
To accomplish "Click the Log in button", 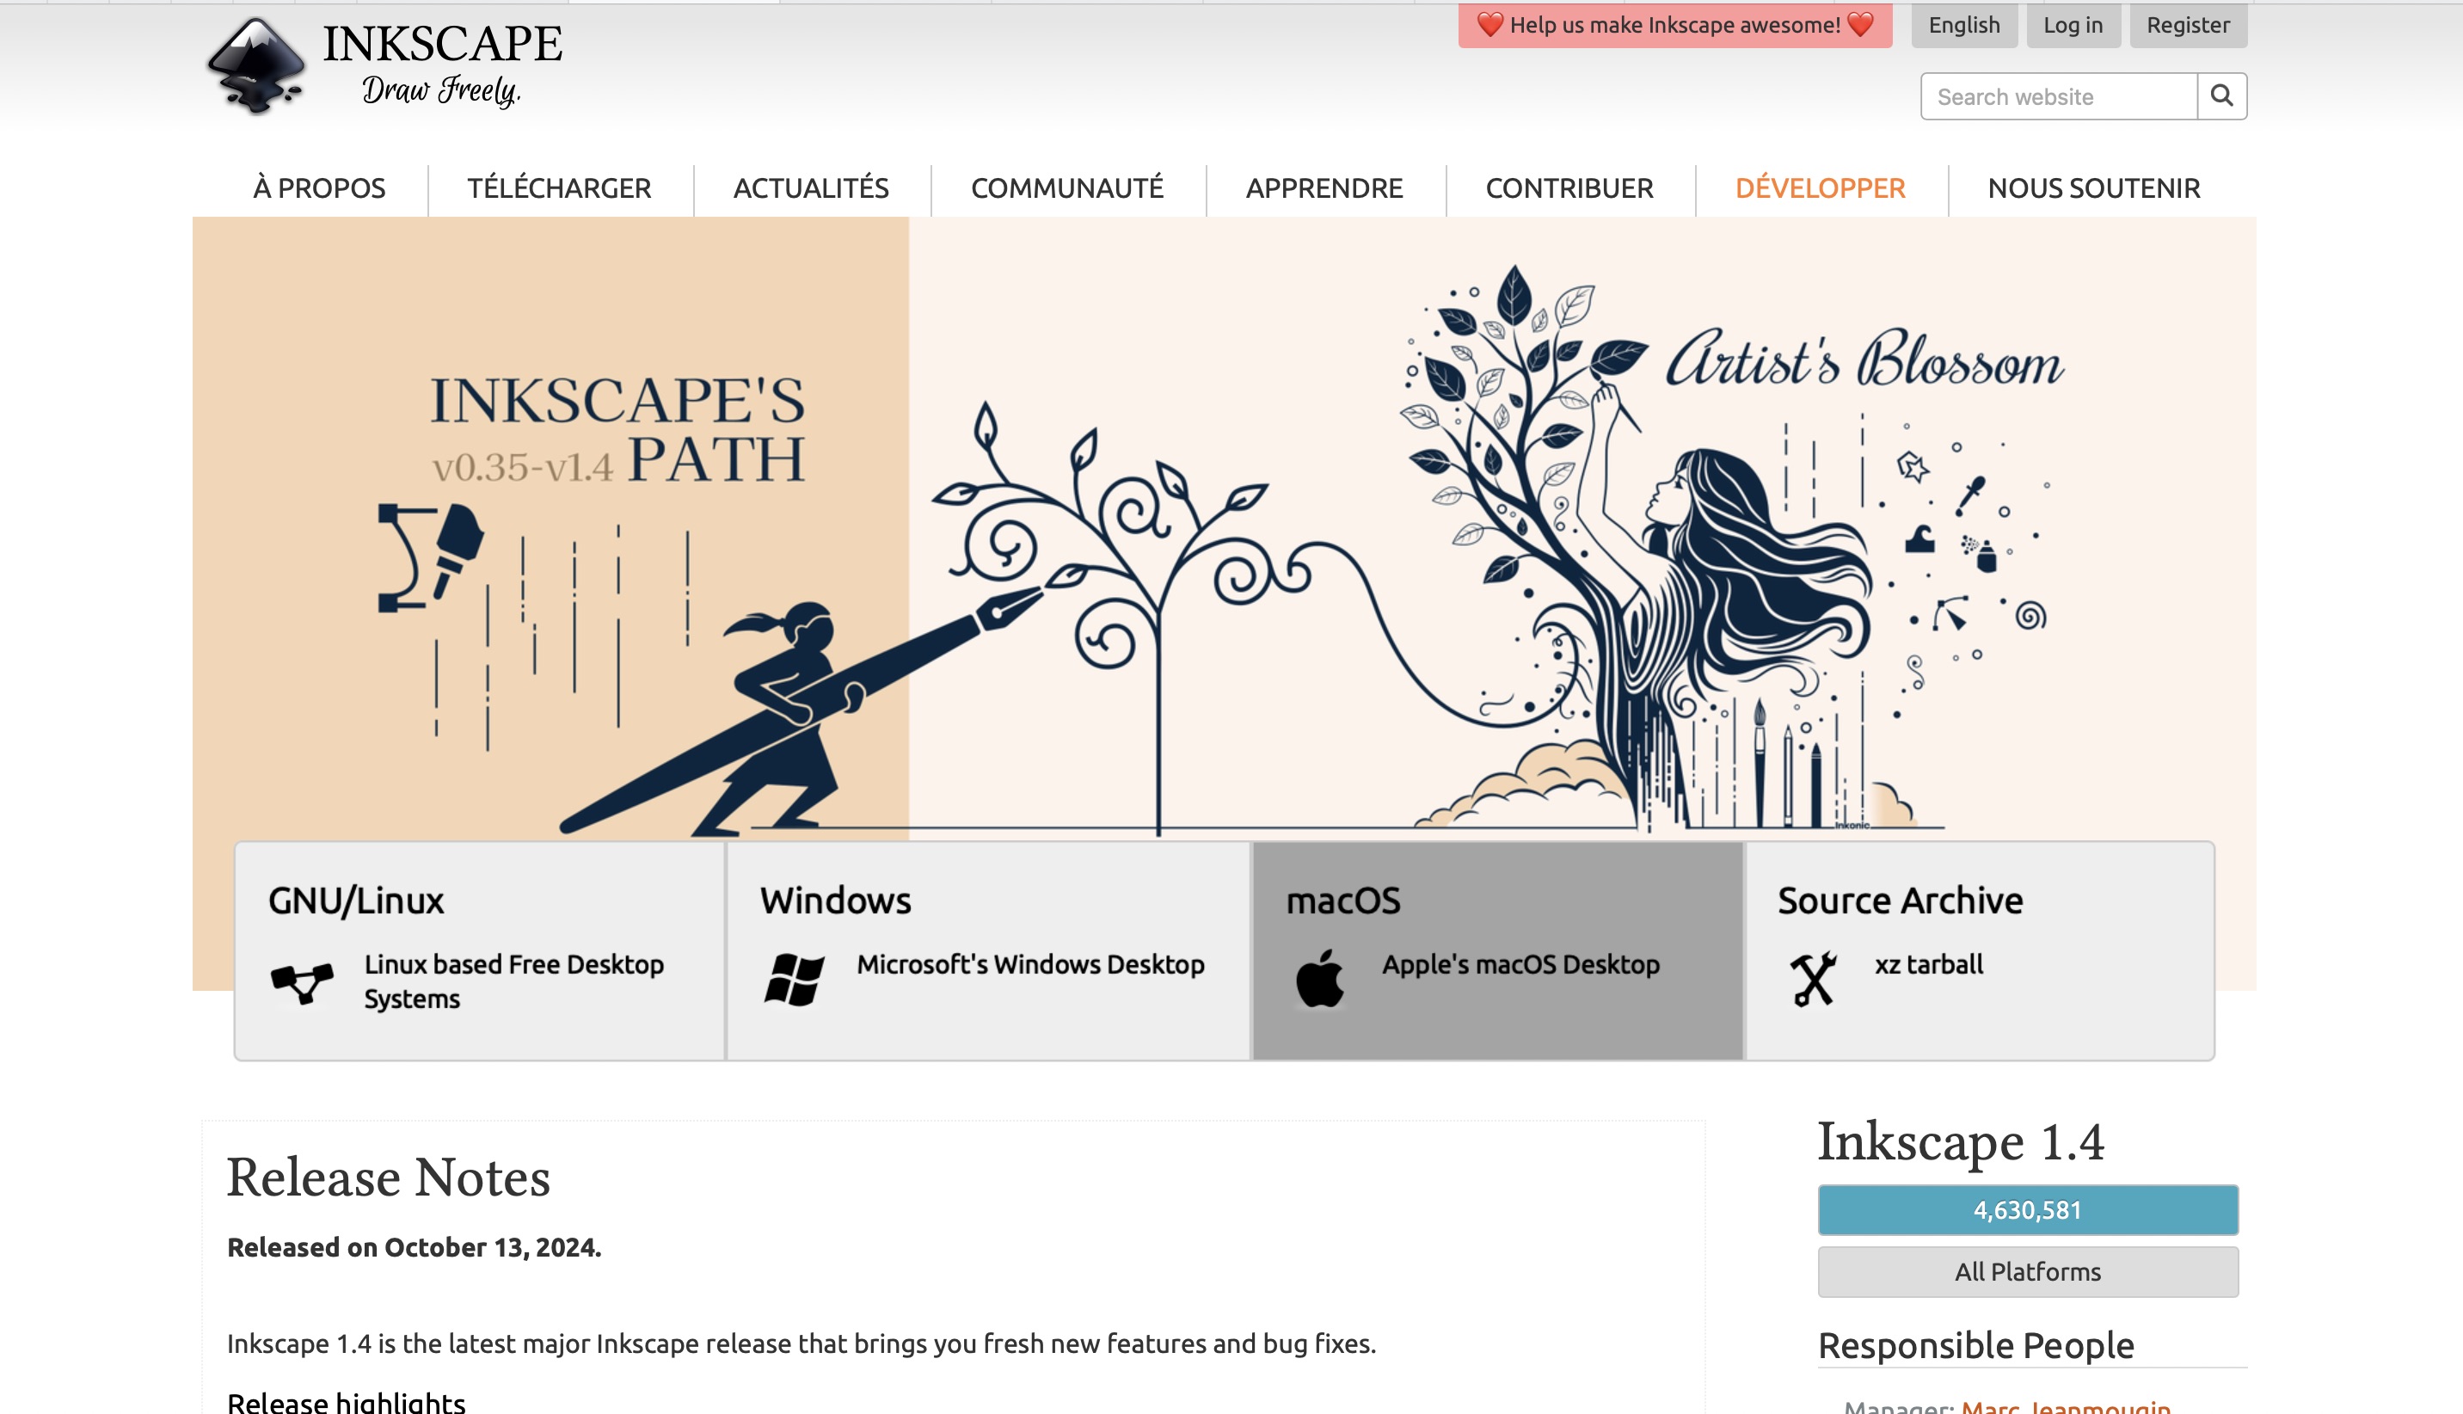I will [x=2072, y=25].
